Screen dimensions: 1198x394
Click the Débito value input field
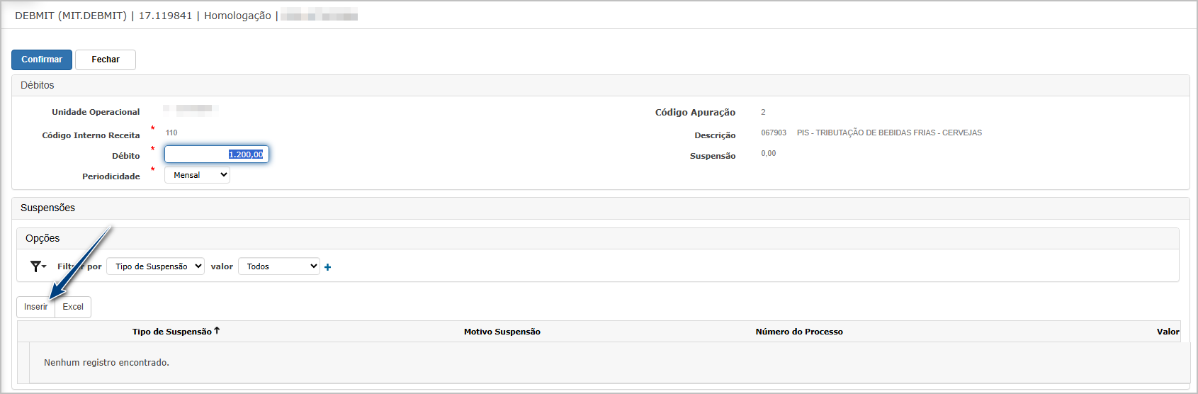[x=216, y=154]
